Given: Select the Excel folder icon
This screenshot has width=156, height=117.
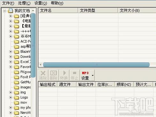Looking at the screenshot, I should [17, 62].
